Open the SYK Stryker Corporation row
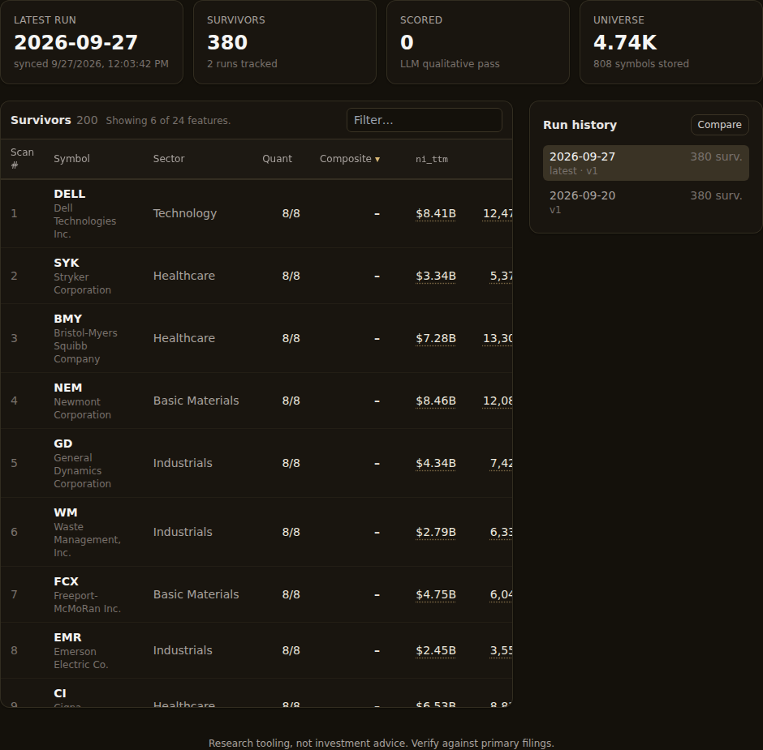The width and height of the screenshot is (763, 750). 256,276
